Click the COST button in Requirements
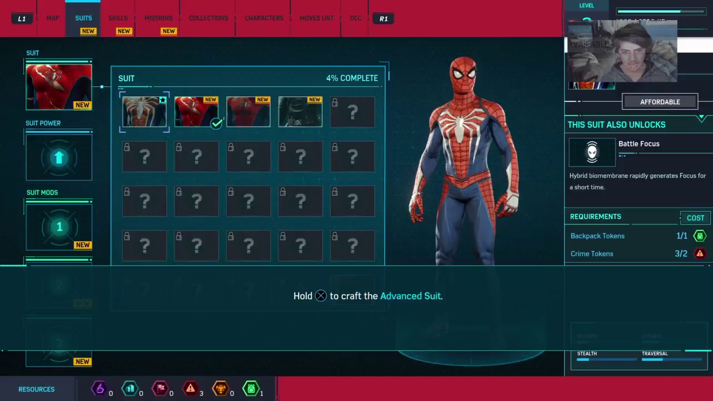713x401 pixels. click(695, 218)
